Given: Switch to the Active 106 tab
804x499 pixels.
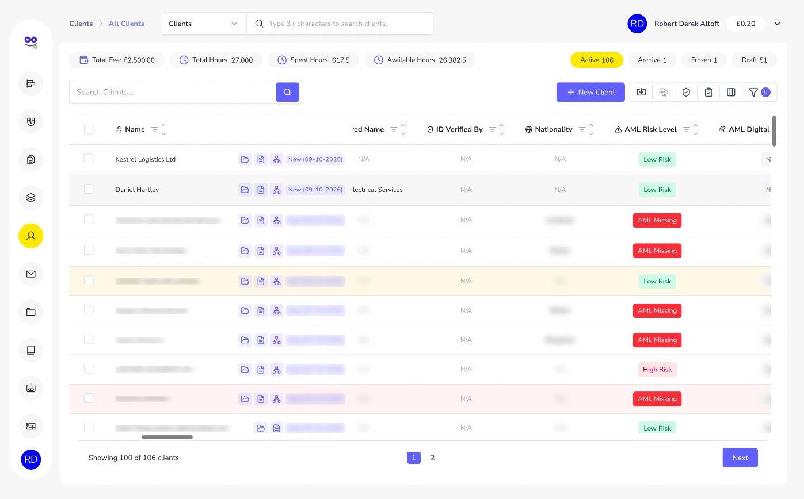Looking at the screenshot, I should tap(597, 60).
